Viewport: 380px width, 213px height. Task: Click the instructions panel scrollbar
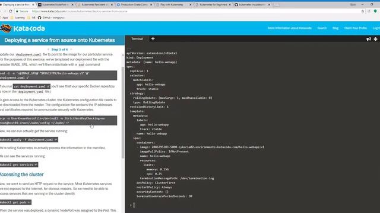pos(123,112)
